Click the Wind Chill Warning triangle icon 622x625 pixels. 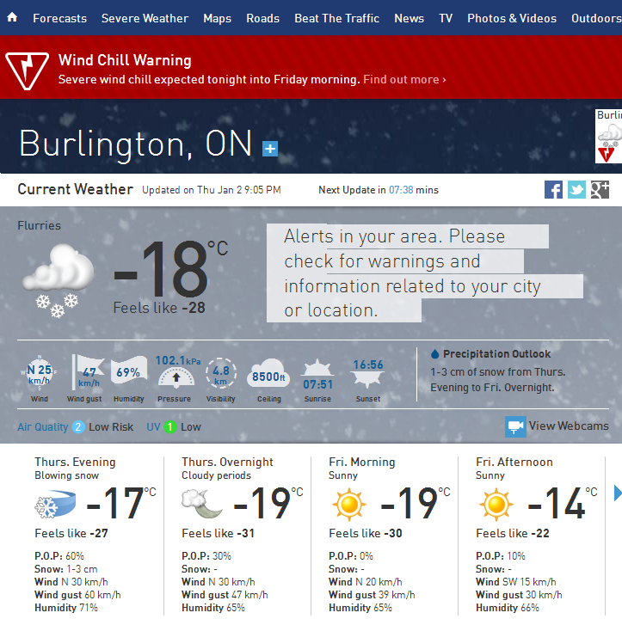[x=27, y=70]
